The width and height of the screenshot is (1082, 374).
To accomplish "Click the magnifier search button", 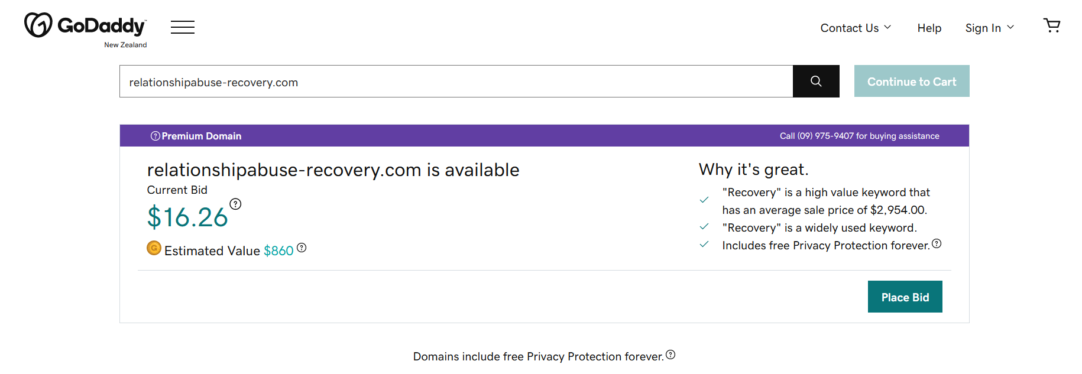I will tap(816, 82).
